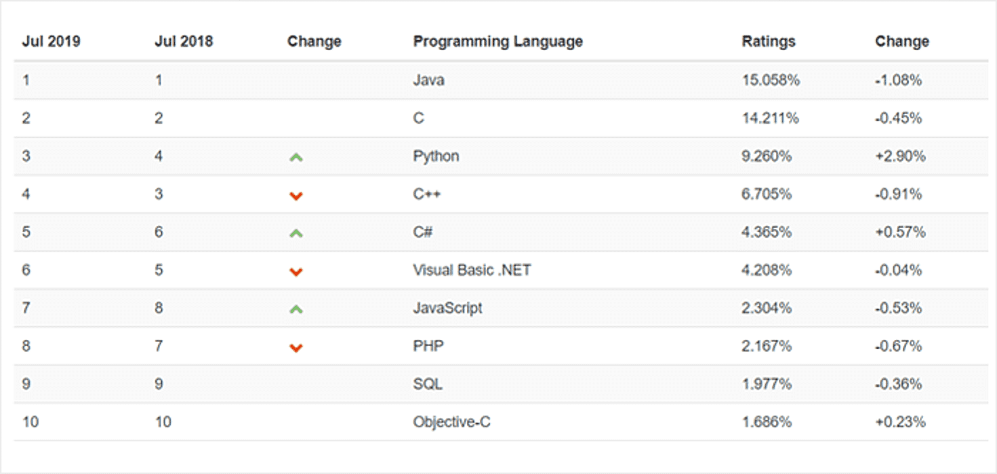Click the Objective-C row
The height and width of the screenshot is (474, 997).
(449, 422)
